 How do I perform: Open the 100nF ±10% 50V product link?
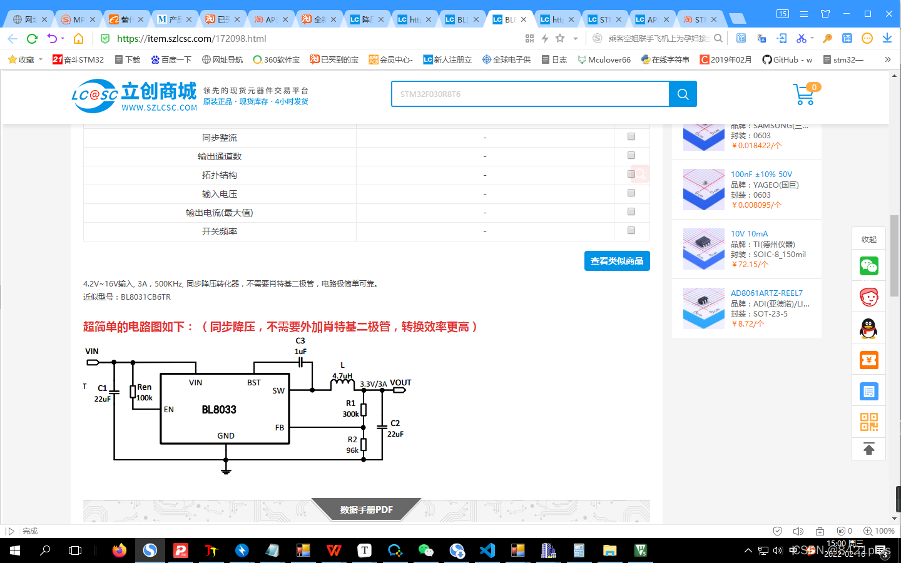761,175
